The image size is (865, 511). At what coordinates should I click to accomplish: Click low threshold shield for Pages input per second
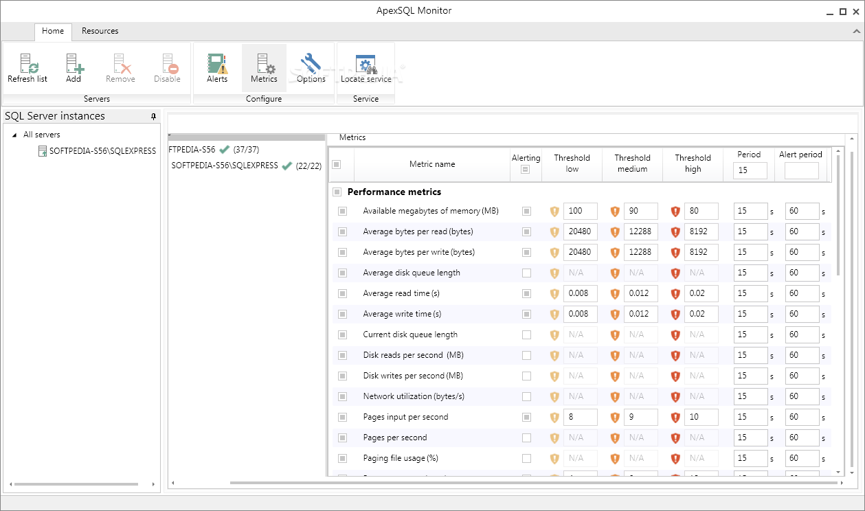pyautogui.click(x=555, y=418)
